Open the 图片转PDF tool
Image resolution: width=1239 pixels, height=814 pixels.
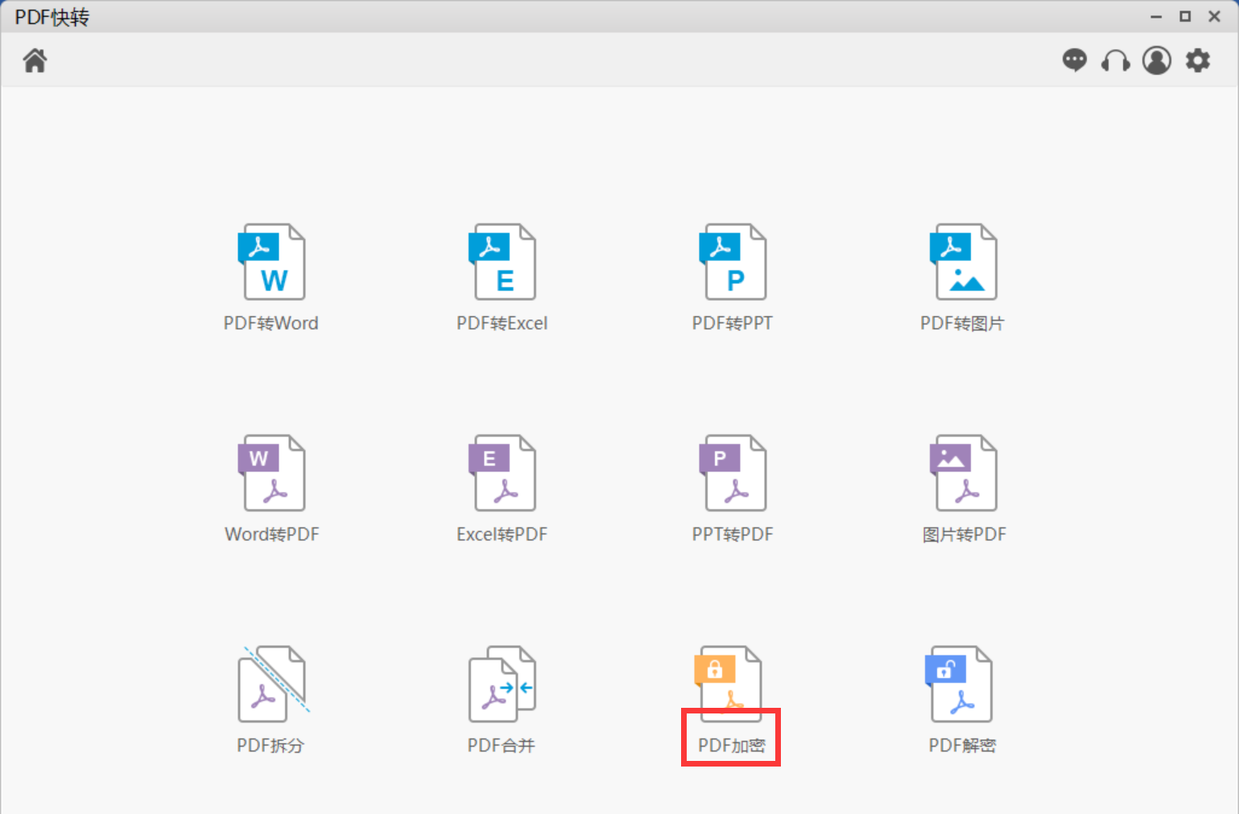964,473
